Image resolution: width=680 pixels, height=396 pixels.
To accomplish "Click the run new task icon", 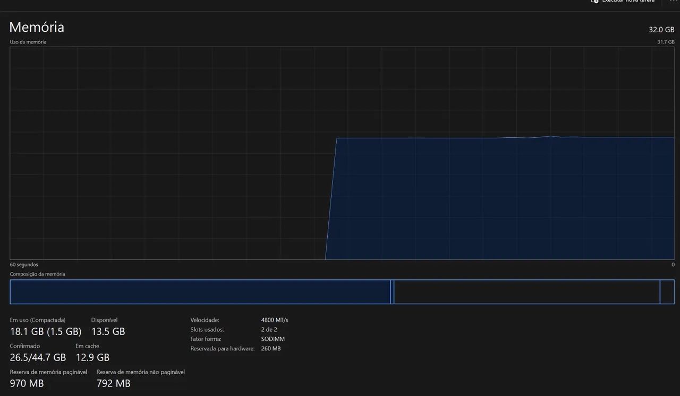I will tap(595, 2).
